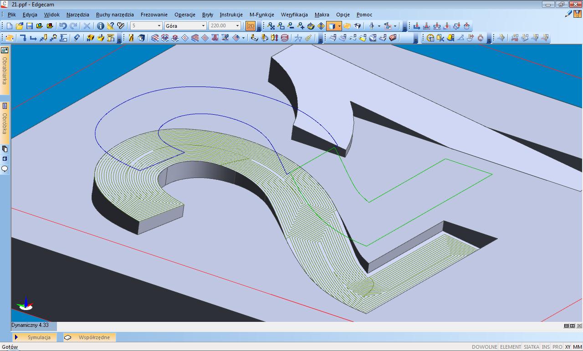Open the blue information icon
This screenshot has width=583, height=351.
(x=100, y=26)
